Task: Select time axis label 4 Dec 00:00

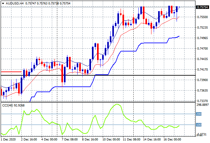Action: [x=49, y=140]
